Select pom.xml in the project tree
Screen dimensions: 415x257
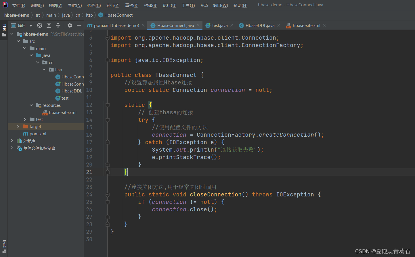pos(38,134)
